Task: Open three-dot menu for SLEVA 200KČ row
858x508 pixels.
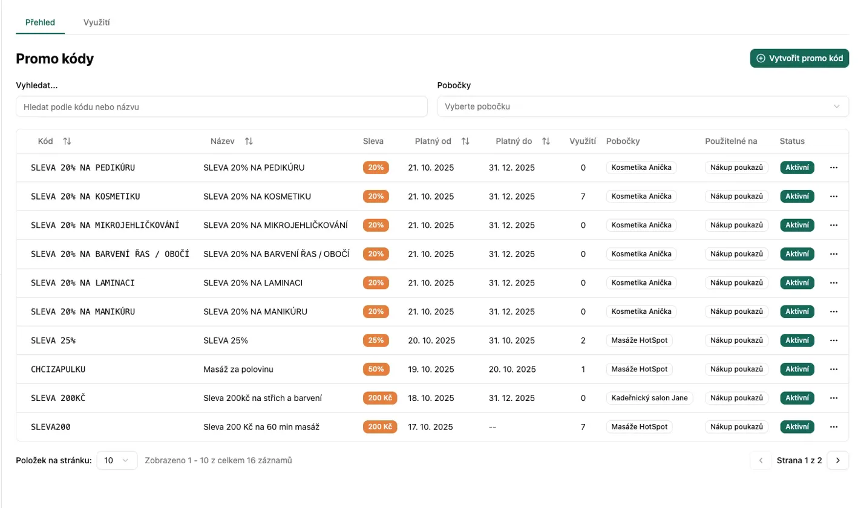Action: pos(834,398)
